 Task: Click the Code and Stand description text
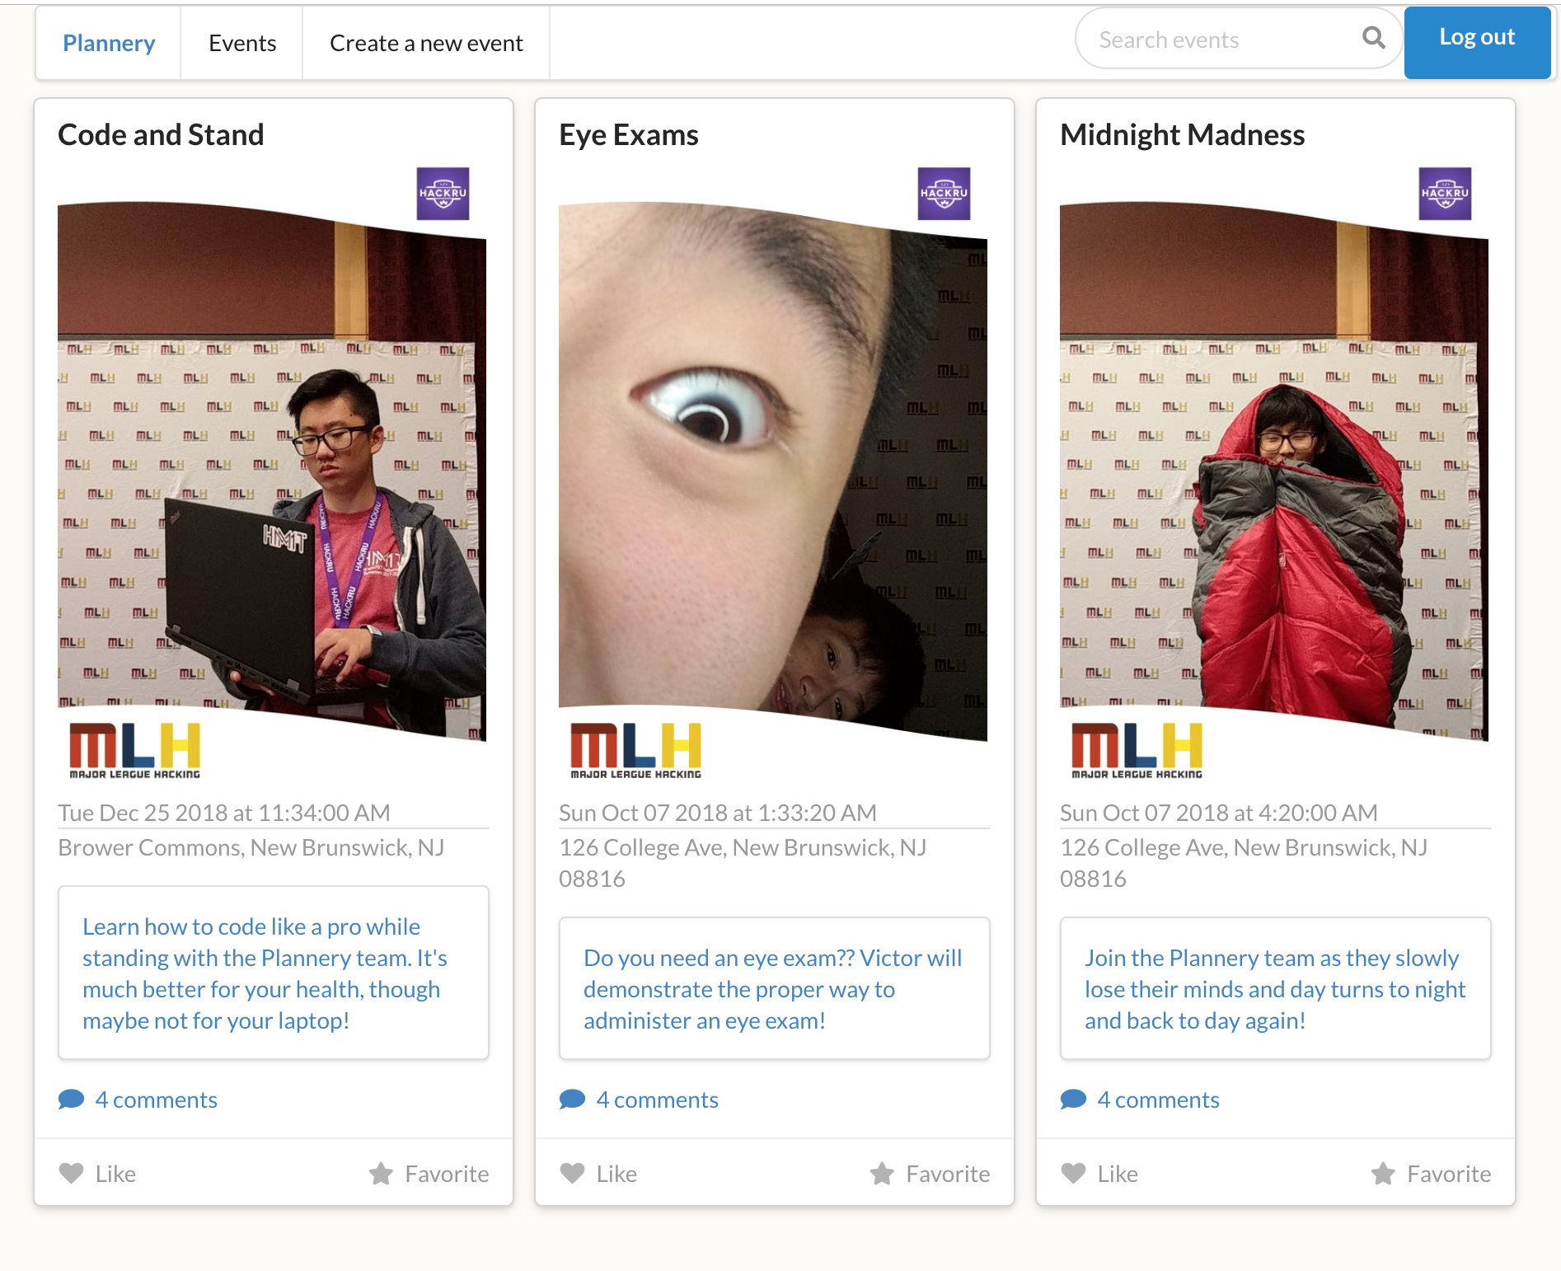tap(265, 973)
